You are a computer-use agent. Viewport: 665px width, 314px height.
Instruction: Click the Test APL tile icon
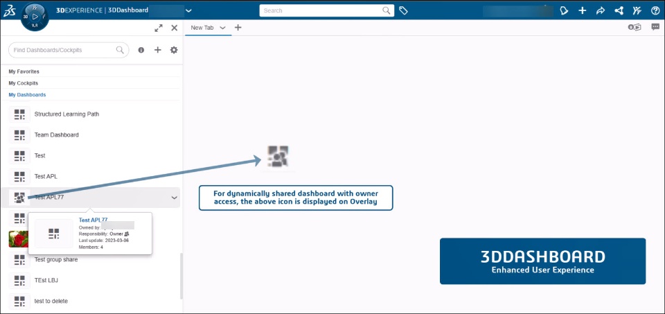[x=19, y=177]
